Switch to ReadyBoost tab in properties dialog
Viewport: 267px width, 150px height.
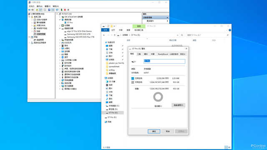(x=163, y=54)
